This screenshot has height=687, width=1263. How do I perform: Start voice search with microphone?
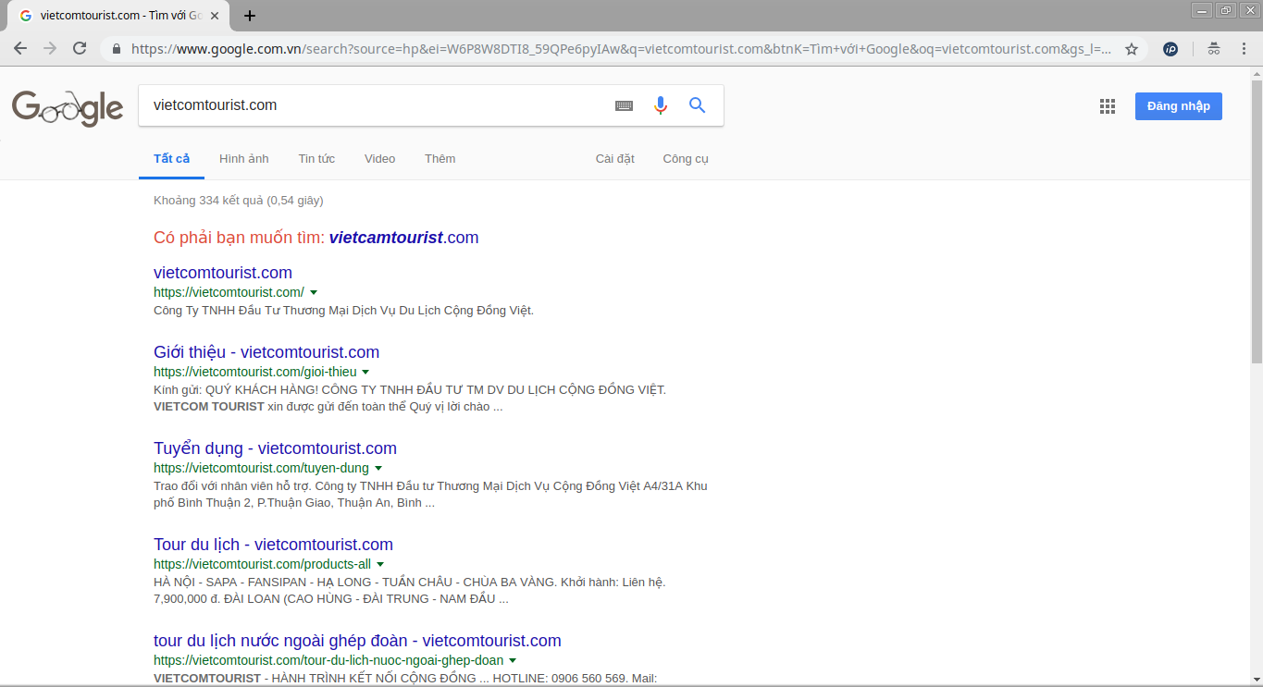click(661, 105)
